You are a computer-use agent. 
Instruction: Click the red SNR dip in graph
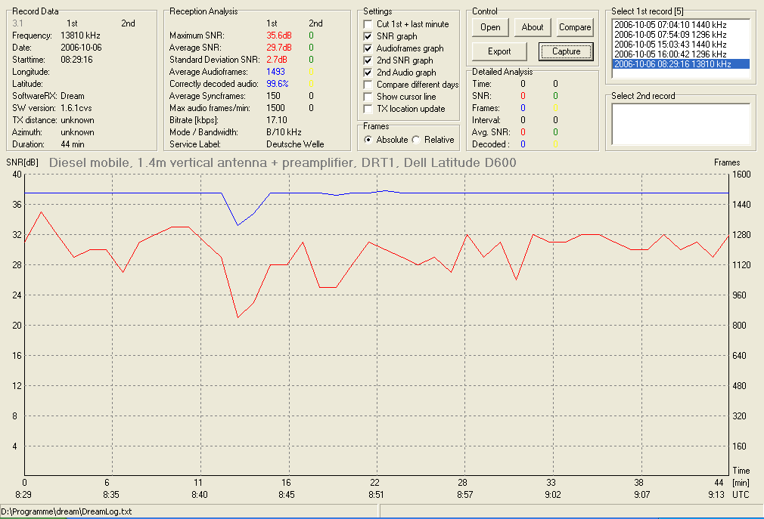238,317
